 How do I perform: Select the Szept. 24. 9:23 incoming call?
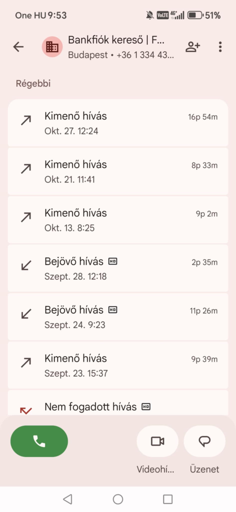pos(118,317)
